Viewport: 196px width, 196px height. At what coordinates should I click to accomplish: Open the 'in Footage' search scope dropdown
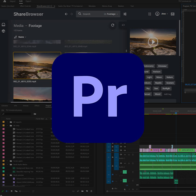pos(111,14)
